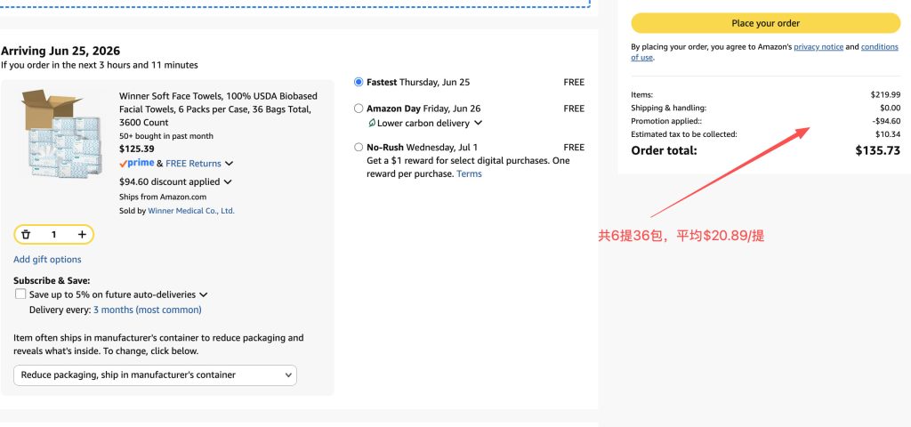Click the face towels product thumbnail
Image resolution: width=911 pixels, height=427 pixels.
(x=61, y=133)
